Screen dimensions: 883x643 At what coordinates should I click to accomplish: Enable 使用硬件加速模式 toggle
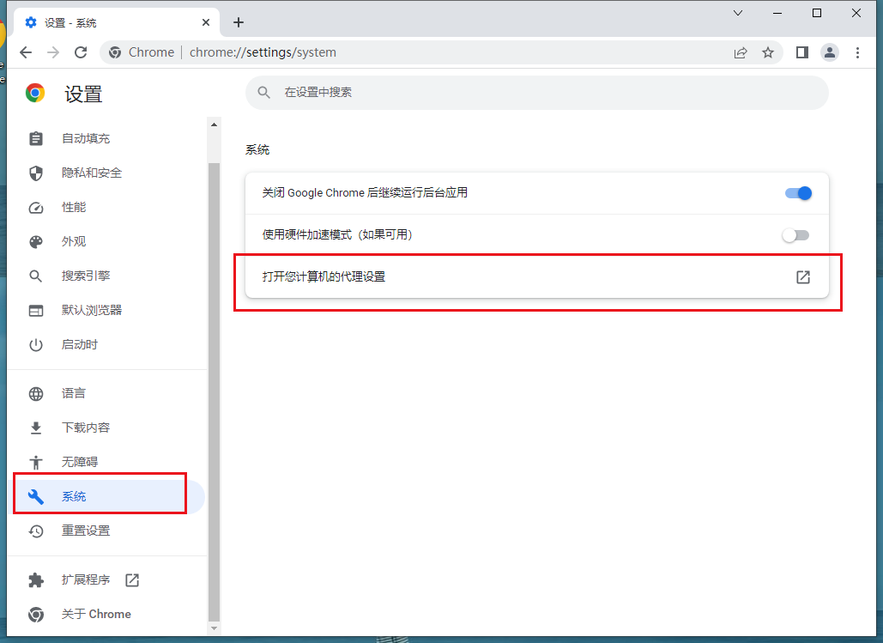pos(795,235)
